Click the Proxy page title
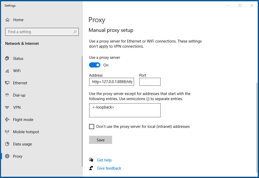This screenshot has width=259, height=178. click(x=97, y=20)
